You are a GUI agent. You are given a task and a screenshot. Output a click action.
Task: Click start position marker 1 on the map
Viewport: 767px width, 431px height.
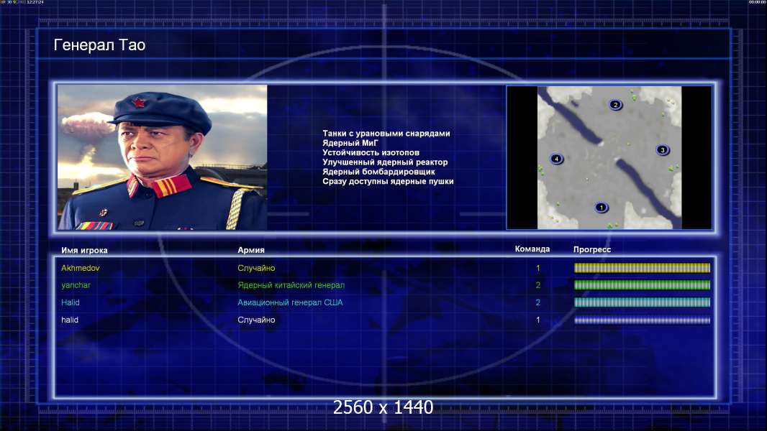(602, 208)
